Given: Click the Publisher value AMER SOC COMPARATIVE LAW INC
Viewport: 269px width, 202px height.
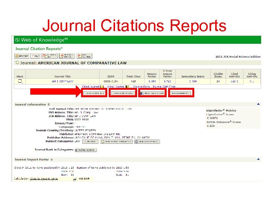Looking at the screenshot, I should [x=98, y=134].
